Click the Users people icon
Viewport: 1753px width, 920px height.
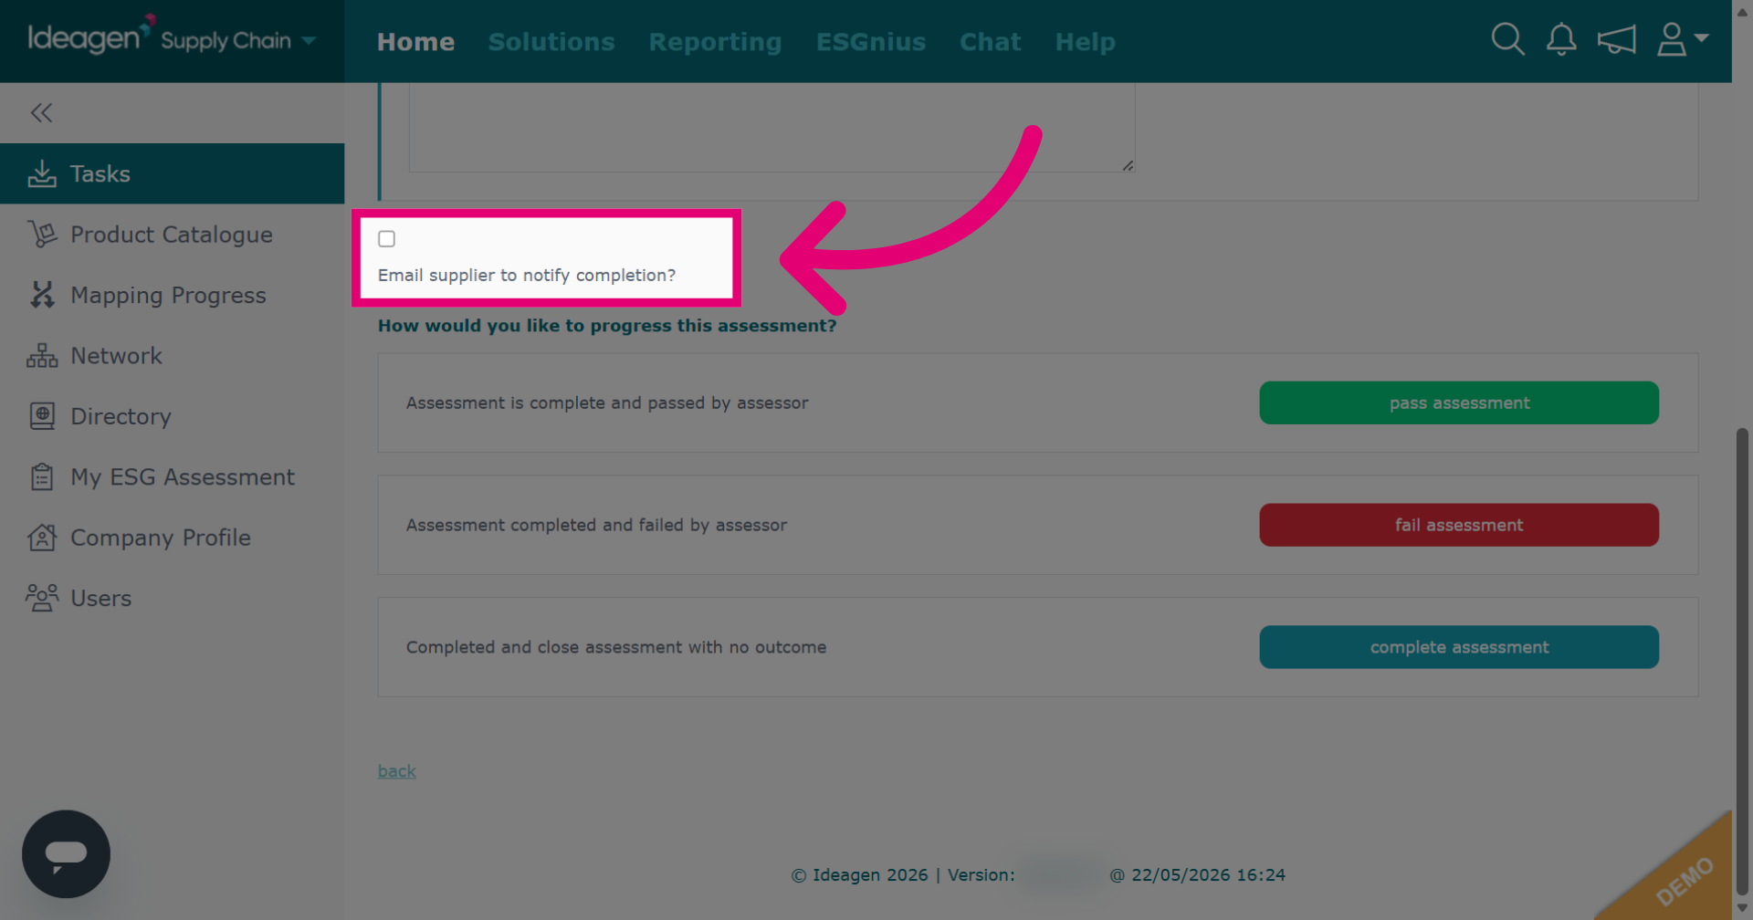[x=42, y=598]
